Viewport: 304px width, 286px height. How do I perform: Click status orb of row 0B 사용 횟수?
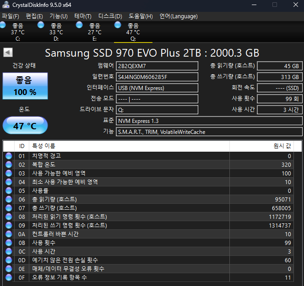[x=9, y=243]
